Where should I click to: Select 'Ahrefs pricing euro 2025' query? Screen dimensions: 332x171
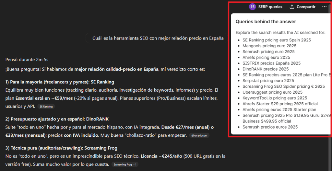click(x=266, y=57)
